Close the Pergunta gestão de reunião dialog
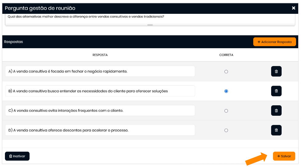The height and width of the screenshot is (167, 301). click(293, 8)
